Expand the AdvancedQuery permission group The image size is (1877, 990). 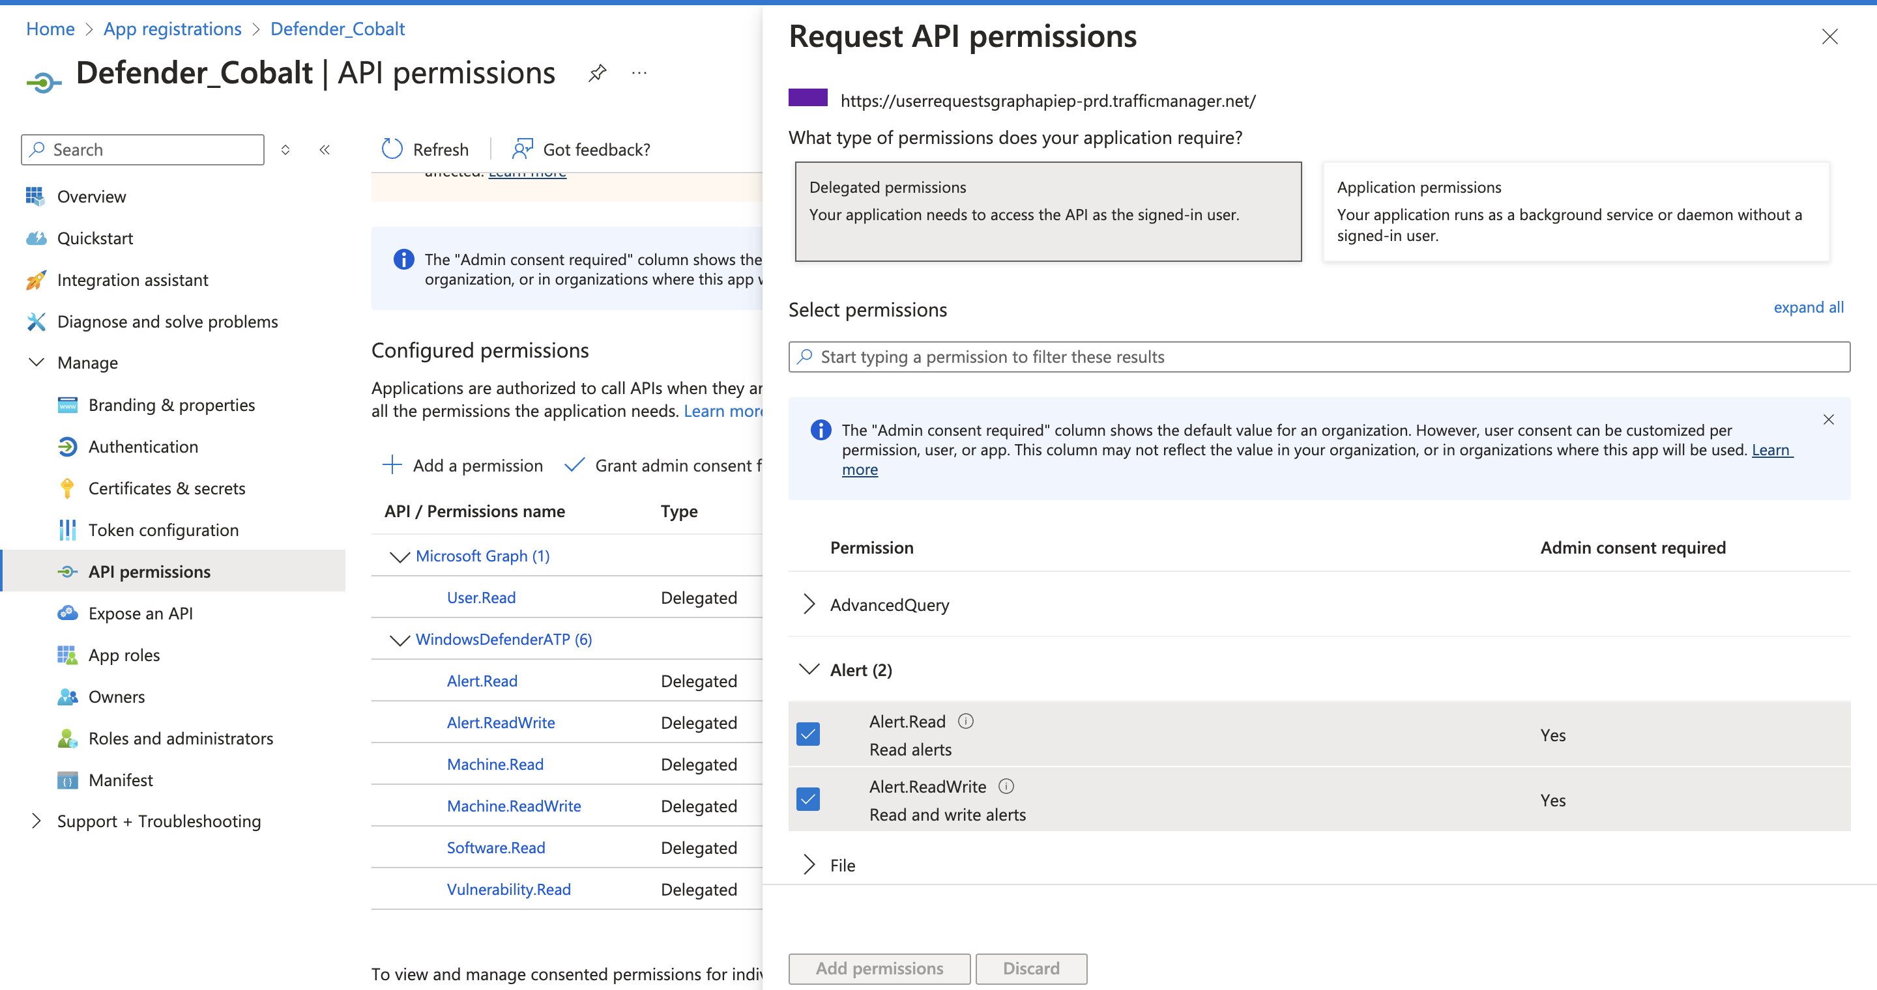click(809, 604)
